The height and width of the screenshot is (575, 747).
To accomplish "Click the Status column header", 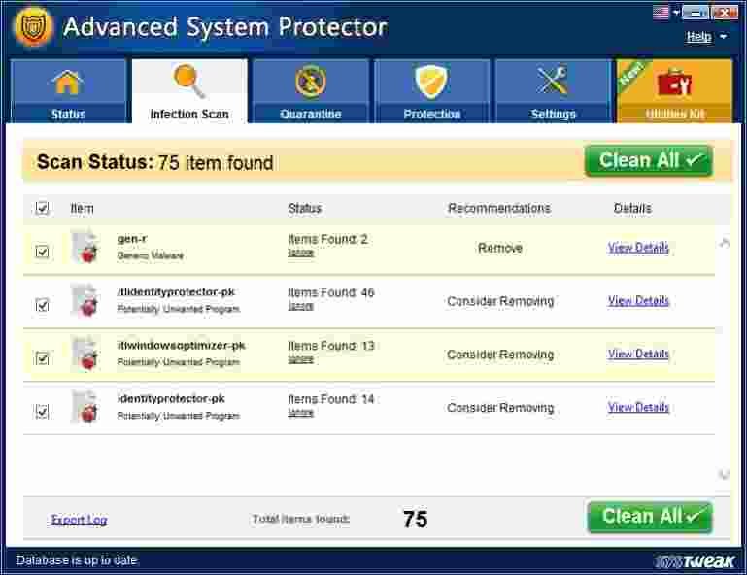I will [305, 208].
